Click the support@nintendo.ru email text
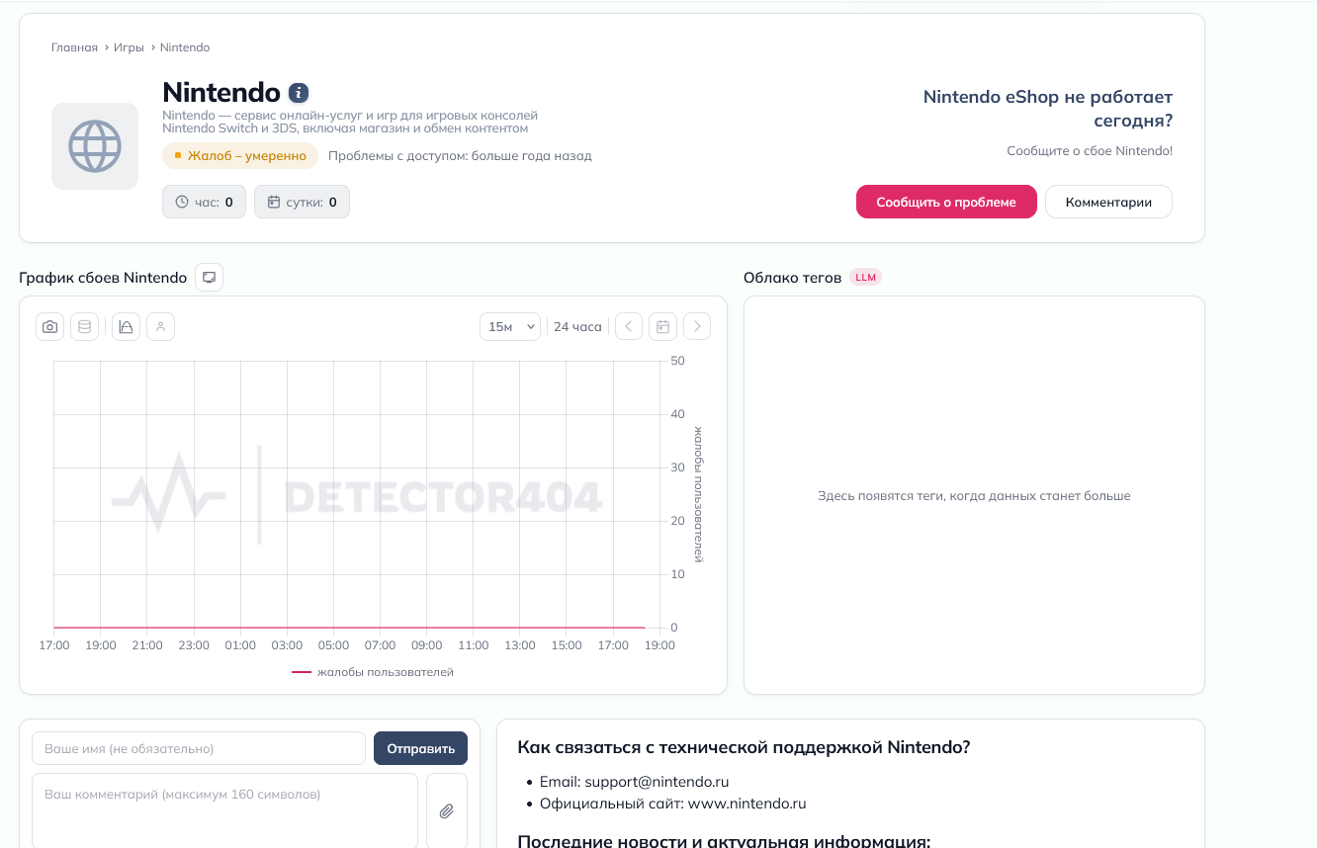 click(657, 782)
